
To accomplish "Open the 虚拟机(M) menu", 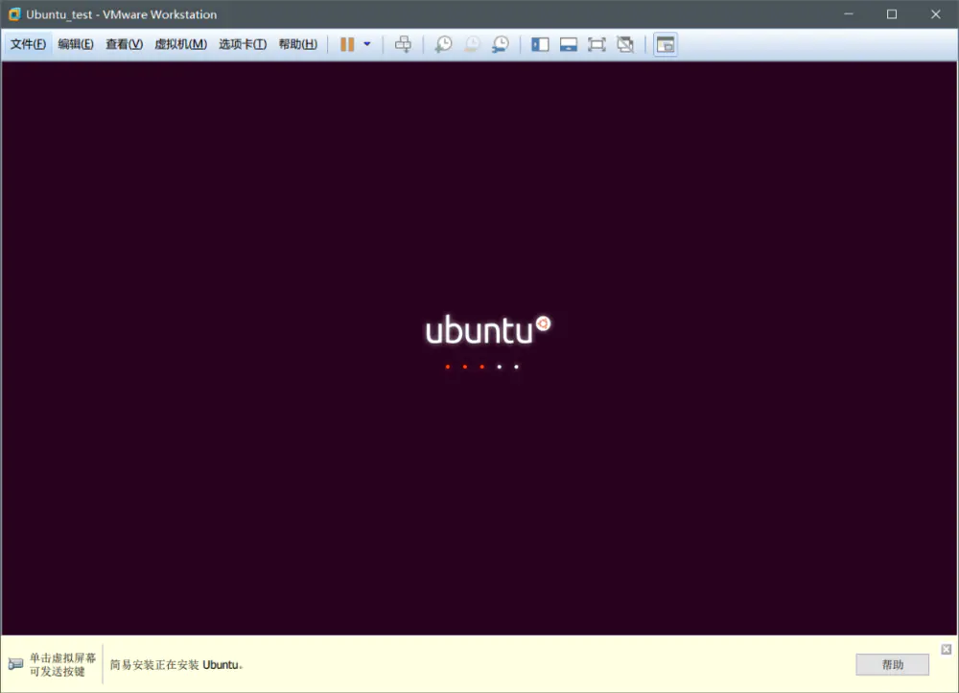I will [180, 44].
